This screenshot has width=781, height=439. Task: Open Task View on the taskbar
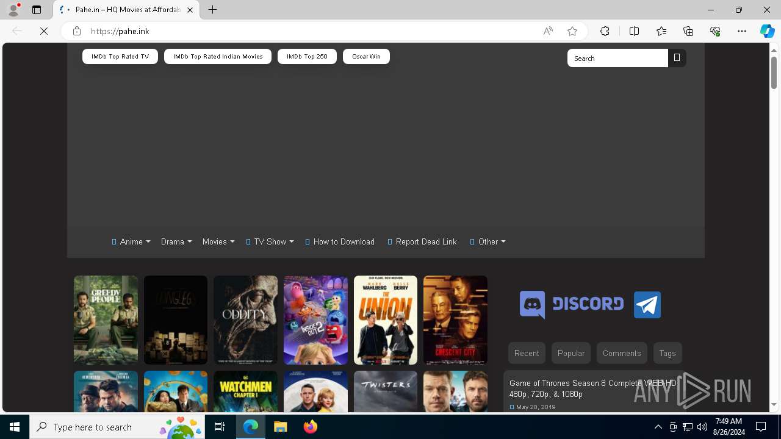(x=220, y=427)
